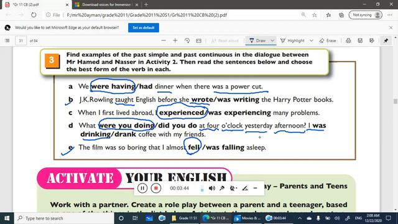Open the Movies & TV taskbar item
398x224 pixels.
248,218
